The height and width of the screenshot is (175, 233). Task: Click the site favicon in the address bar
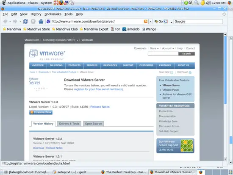48,22
